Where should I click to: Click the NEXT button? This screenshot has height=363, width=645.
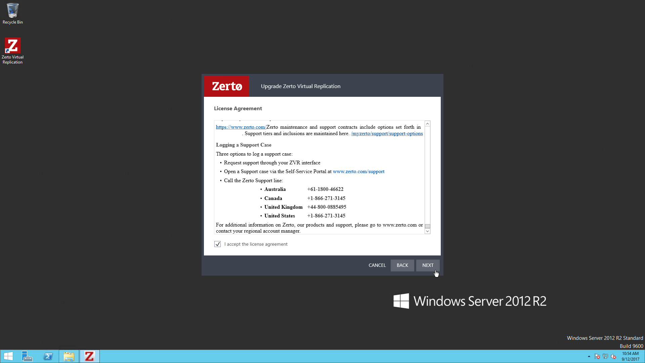pyautogui.click(x=428, y=265)
